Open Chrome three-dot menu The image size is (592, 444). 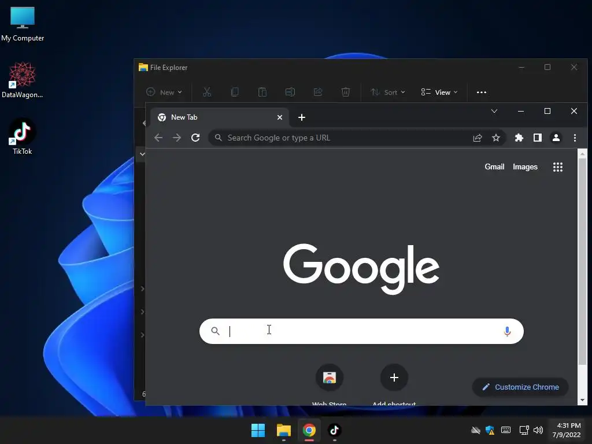tap(575, 138)
